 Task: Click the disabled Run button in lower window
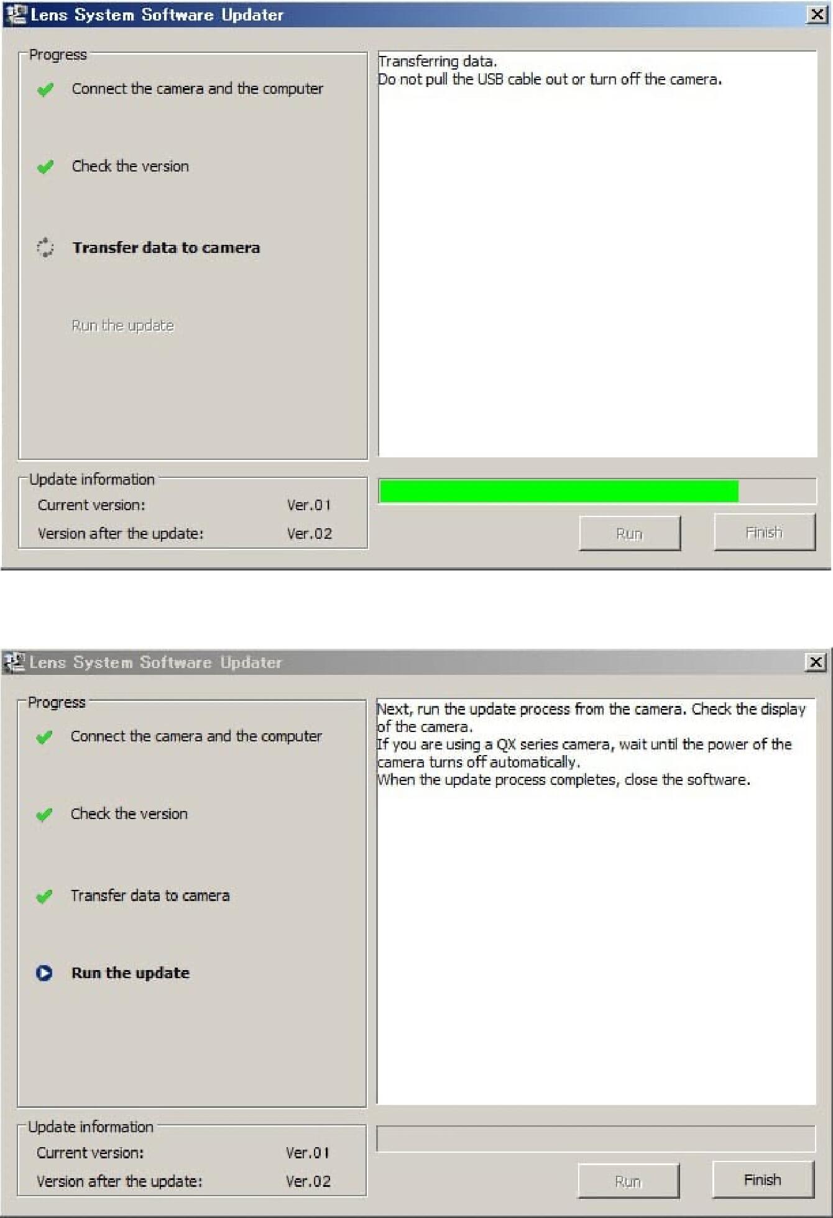(x=628, y=1181)
